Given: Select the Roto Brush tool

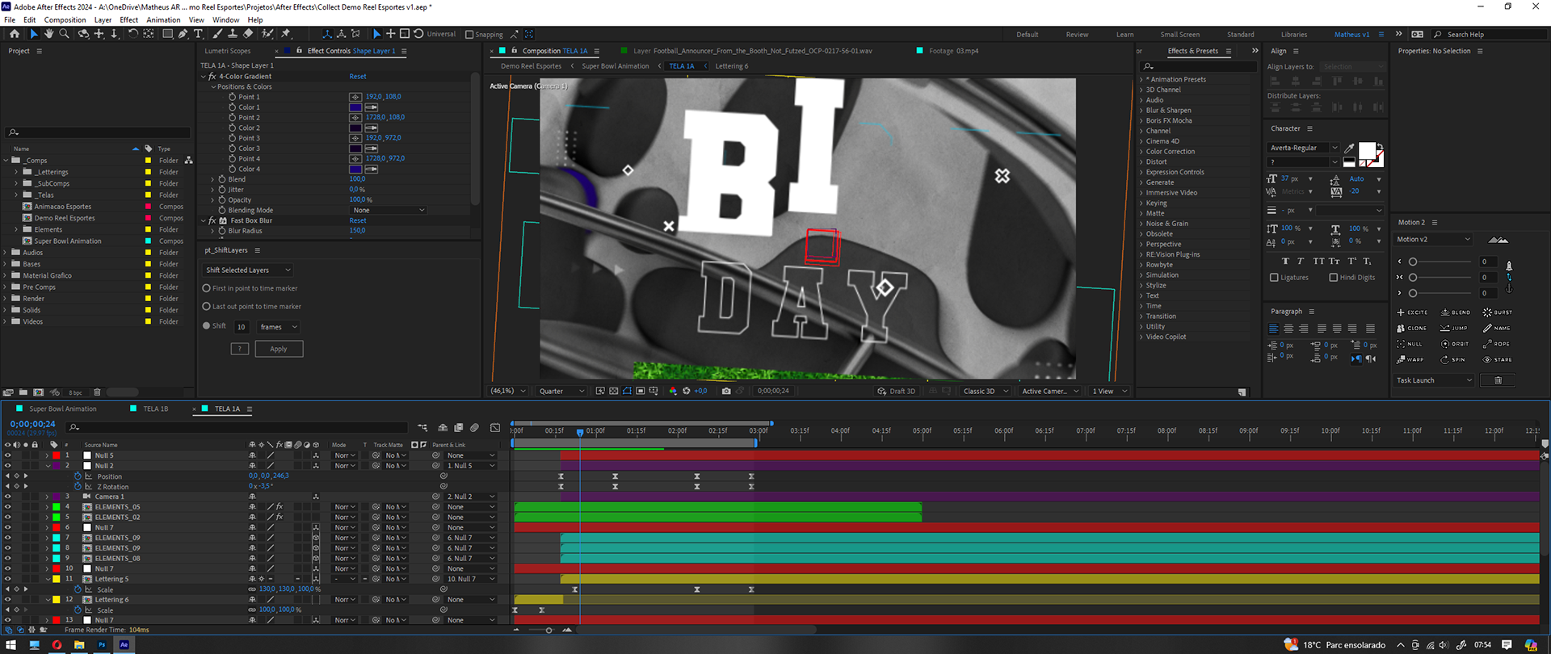Looking at the screenshot, I should (x=267, y=34).
